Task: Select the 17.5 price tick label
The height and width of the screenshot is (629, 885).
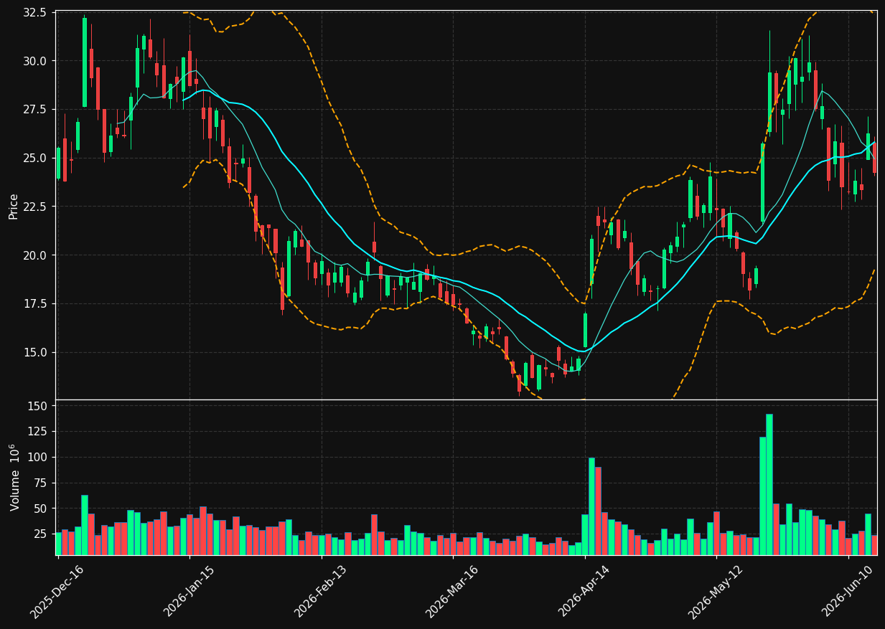Action: click(x=36, y=304)
